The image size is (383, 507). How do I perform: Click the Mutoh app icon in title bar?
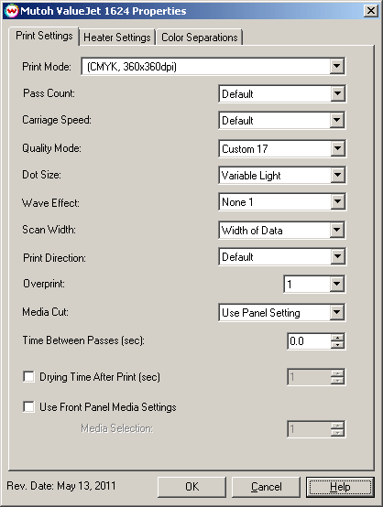[12, 11]
